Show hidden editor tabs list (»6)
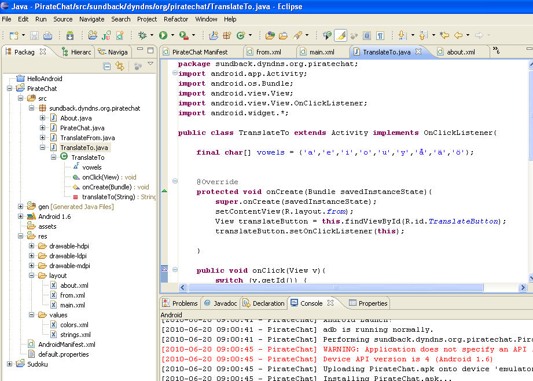533x381 pixels. coord(497,51)
